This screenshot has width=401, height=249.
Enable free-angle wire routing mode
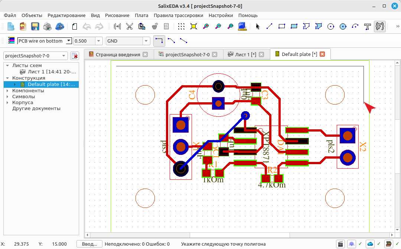pyautogui.click(x=184, y=41)
